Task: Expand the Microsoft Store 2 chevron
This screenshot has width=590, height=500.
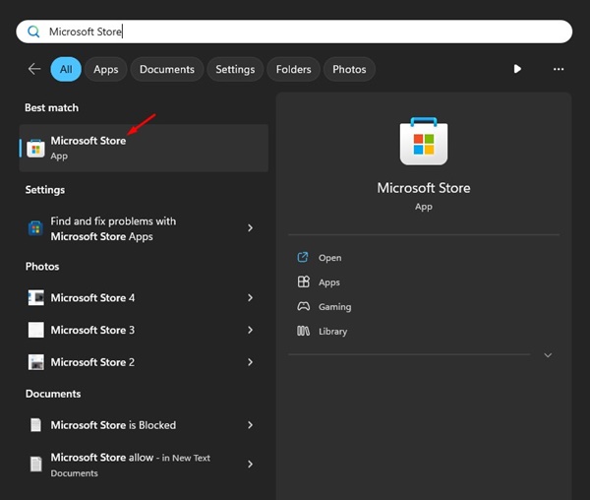Action: tap(250, 362)
